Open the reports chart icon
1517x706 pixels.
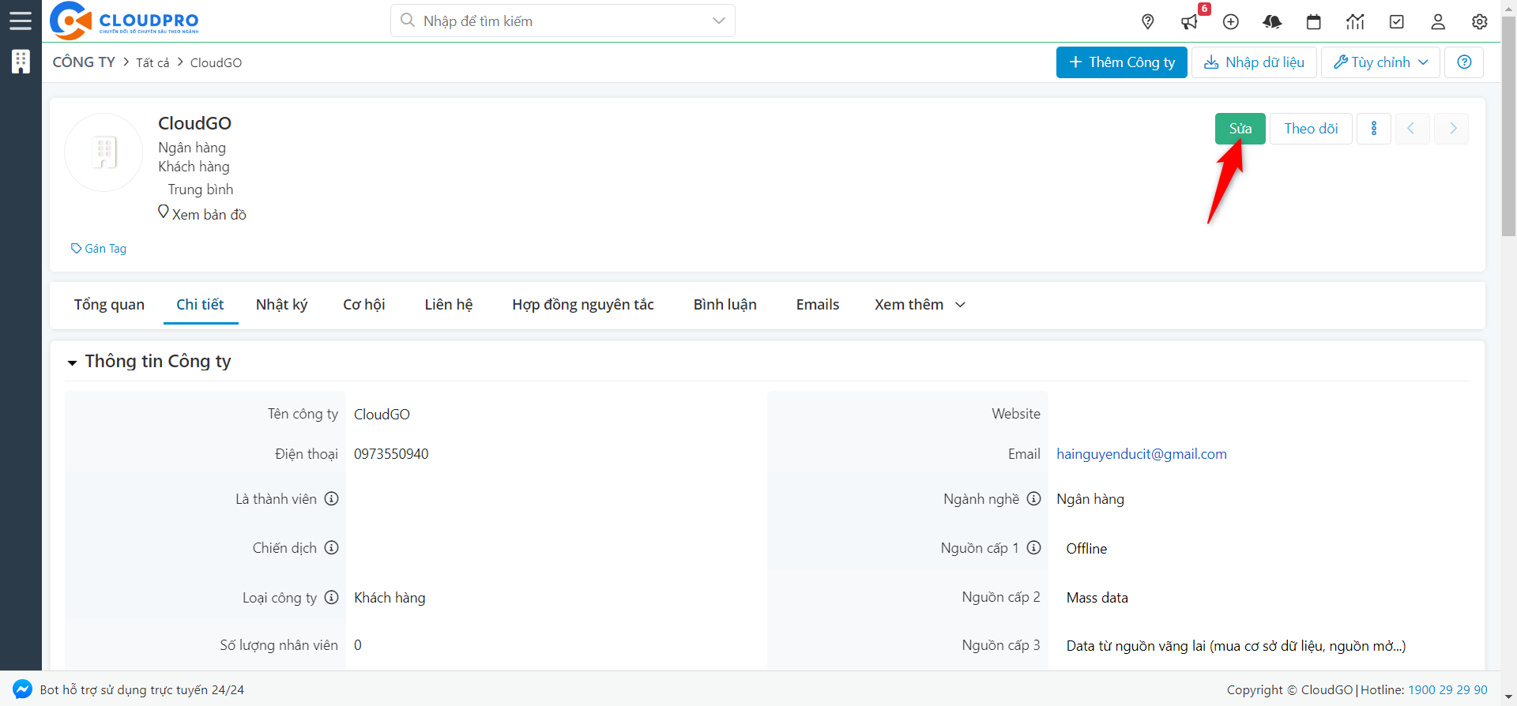(1355, 22)
